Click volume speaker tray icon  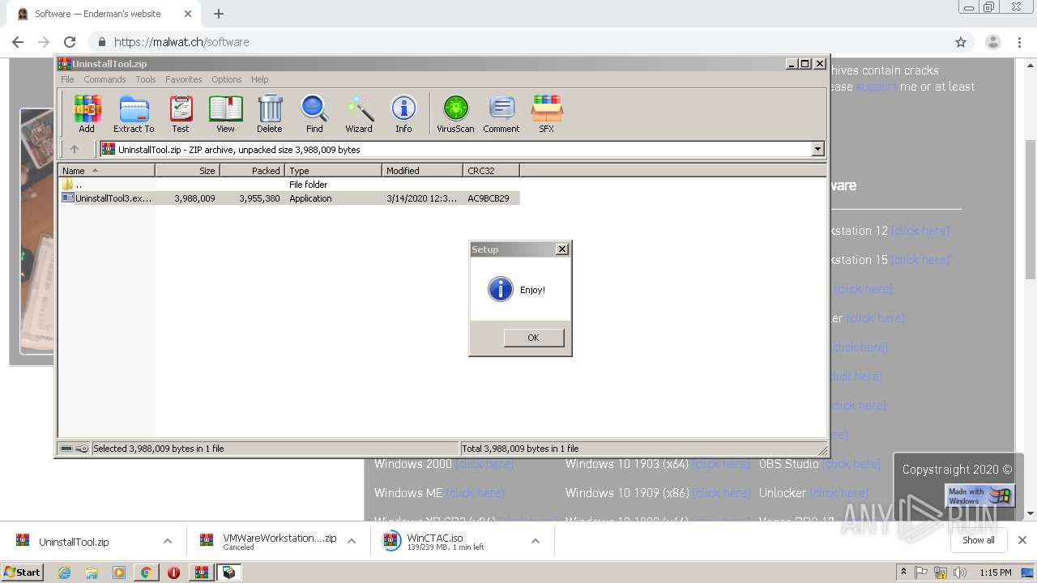[960, 572]
